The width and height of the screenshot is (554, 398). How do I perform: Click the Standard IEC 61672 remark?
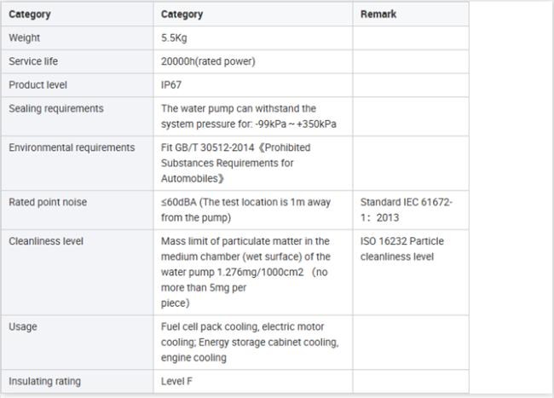[x=407, y=210]
